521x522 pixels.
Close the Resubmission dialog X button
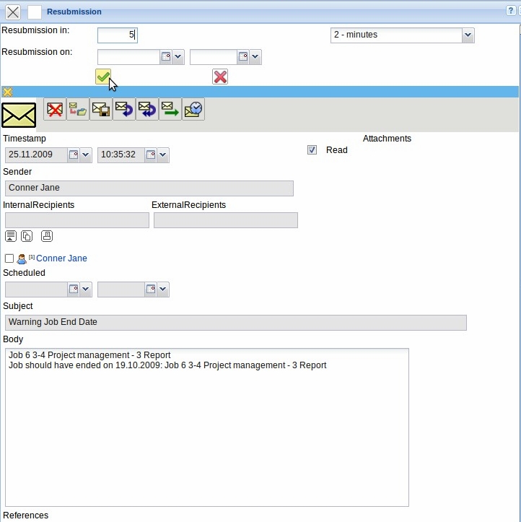coord(13,12)
